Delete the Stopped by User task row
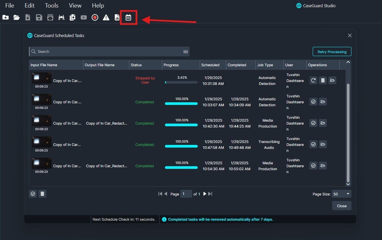 (x=323, y=80)
